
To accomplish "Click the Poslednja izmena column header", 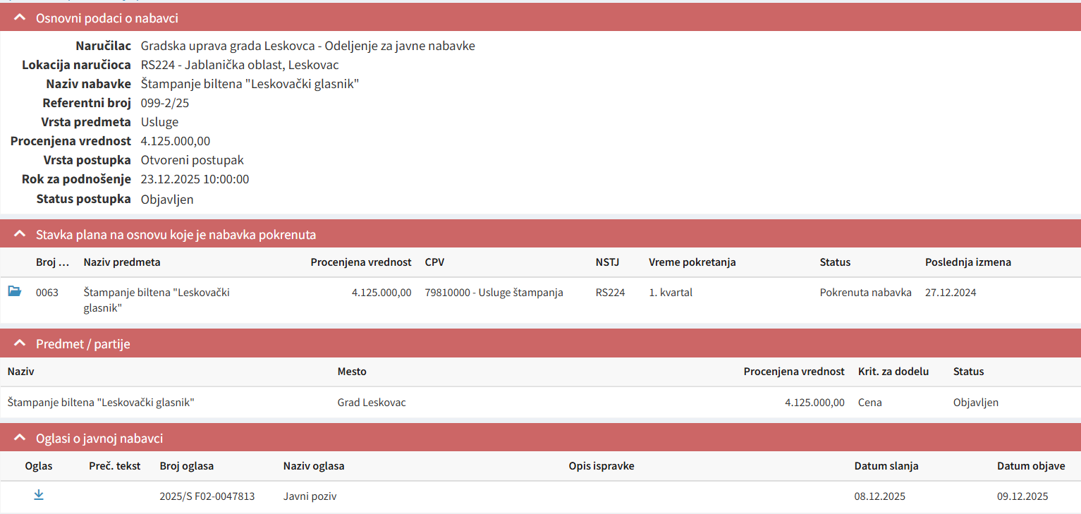I will [967, 262].
